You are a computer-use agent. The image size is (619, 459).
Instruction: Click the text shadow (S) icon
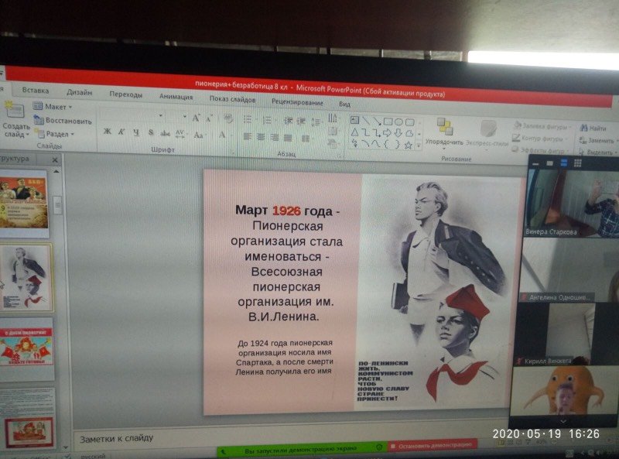tap(151, 132)
